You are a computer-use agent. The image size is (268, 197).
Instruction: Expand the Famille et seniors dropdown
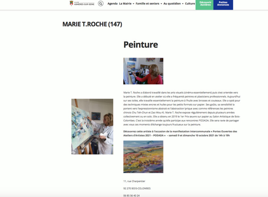149,3
